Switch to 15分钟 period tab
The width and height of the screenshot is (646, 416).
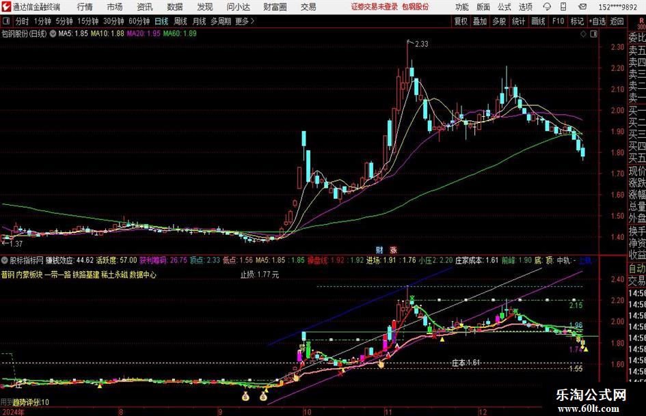(88, 21)
